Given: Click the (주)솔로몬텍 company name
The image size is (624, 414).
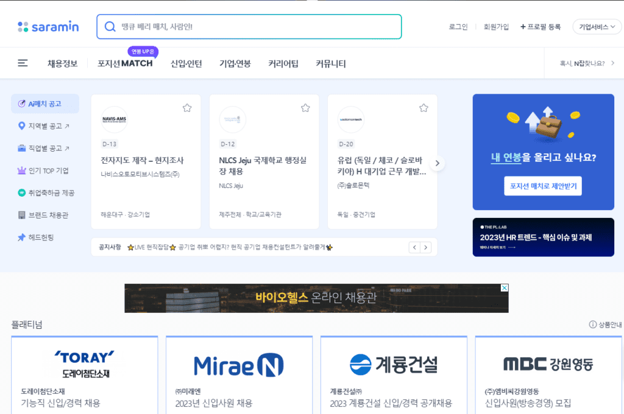Looking at the screenshot, I should 353,185.
